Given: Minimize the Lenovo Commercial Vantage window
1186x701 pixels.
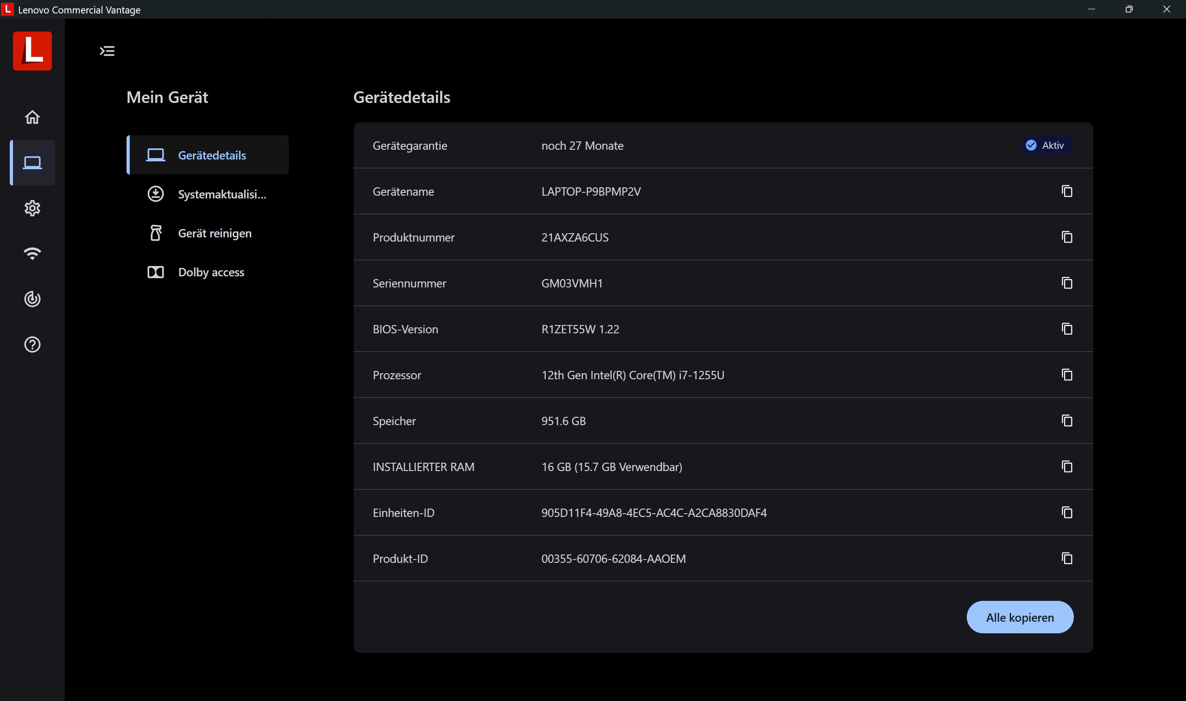Looking at the screenshot, I should coord(1091,9).
